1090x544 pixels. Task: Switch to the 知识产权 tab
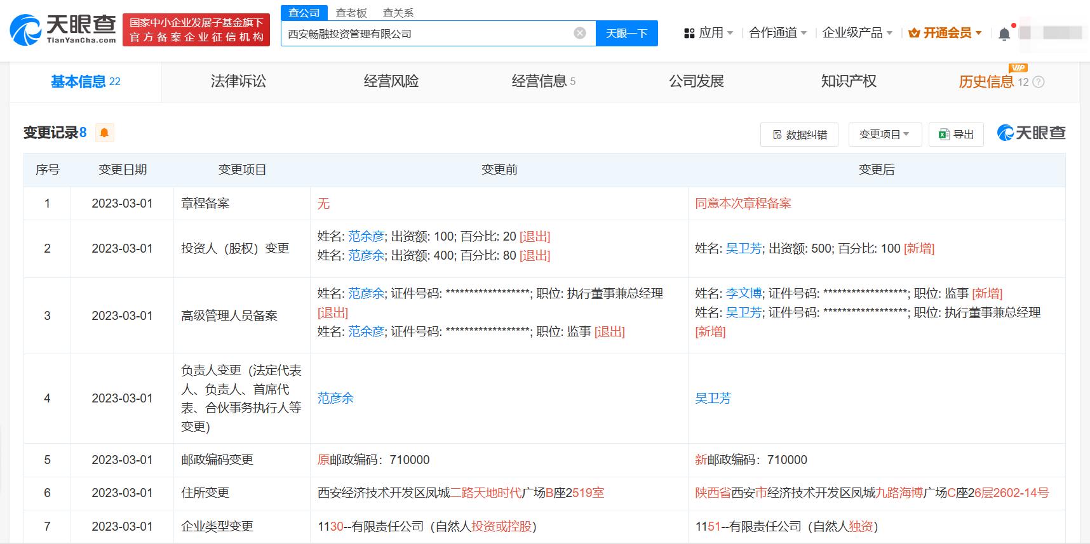pos(849,81)
